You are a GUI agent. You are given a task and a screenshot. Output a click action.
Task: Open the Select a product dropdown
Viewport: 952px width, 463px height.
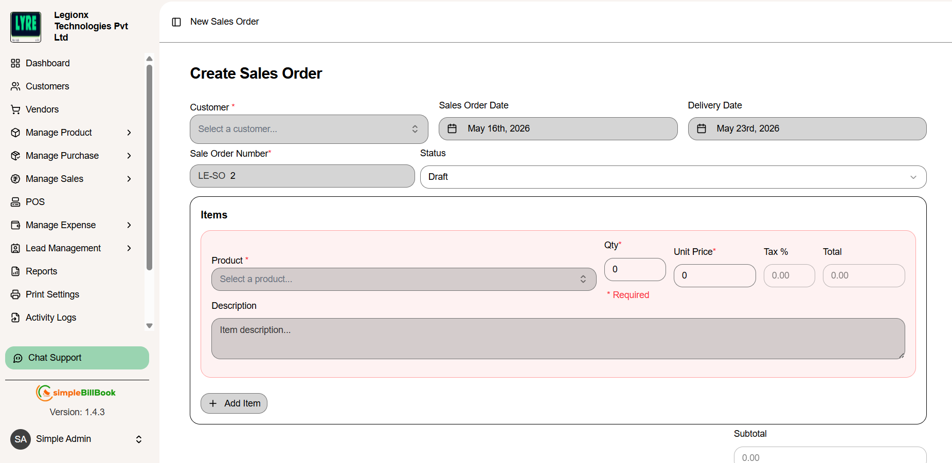click(x=404, y=279)
